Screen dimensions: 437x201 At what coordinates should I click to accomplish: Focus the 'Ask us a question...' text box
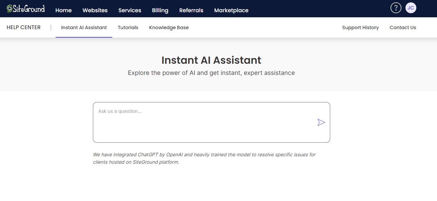click(x=211, y=122)
